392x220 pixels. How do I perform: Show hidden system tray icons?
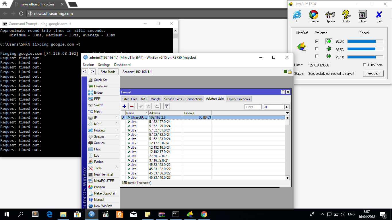(x=322, y=214)
